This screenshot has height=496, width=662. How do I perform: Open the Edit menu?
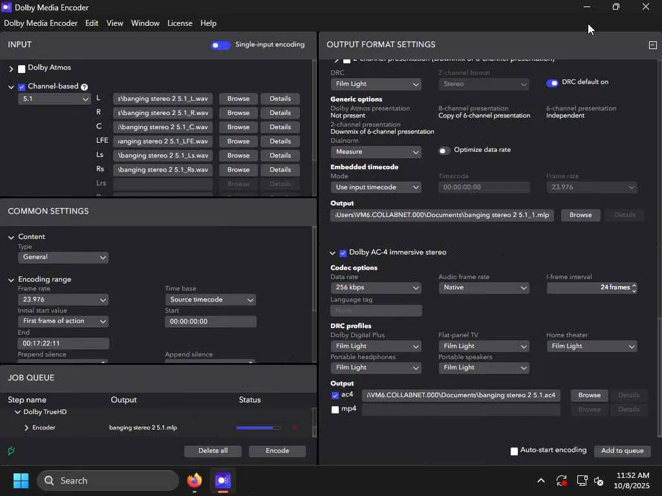click(92, 23)
